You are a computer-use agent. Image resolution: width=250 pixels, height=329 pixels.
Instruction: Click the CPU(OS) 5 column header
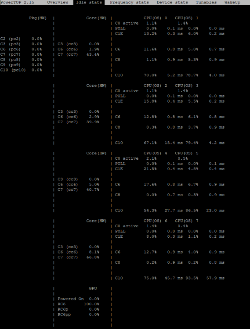tap(187, 153)
